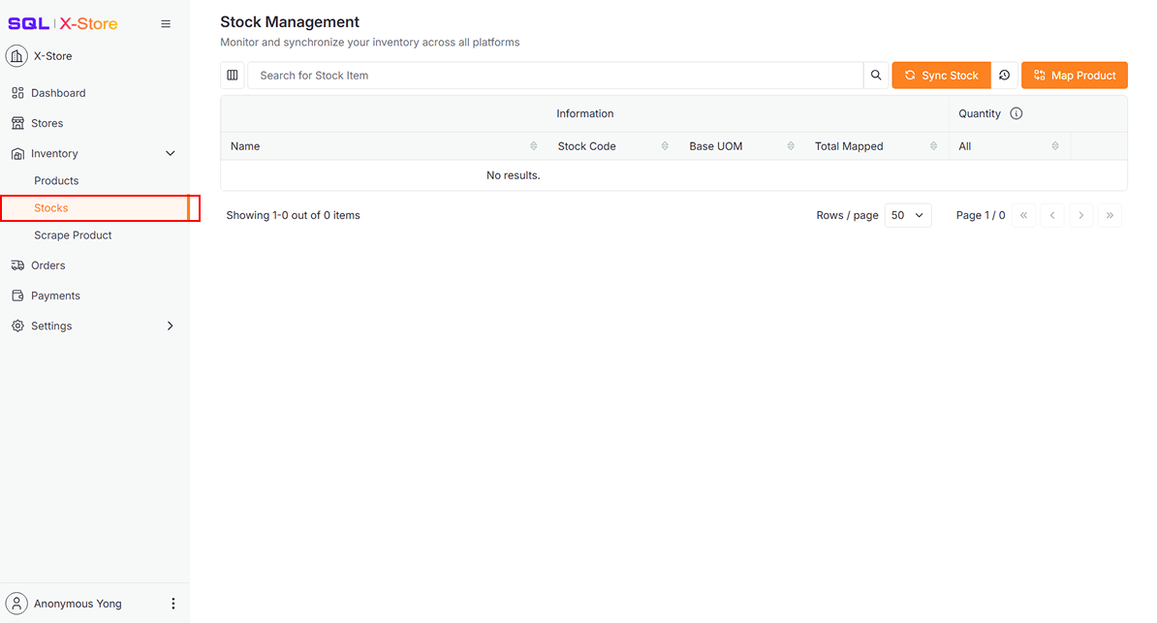Click the X-Store building icon
The image size is (1157, 623).
pyautogui.click(x=16, y=56)
